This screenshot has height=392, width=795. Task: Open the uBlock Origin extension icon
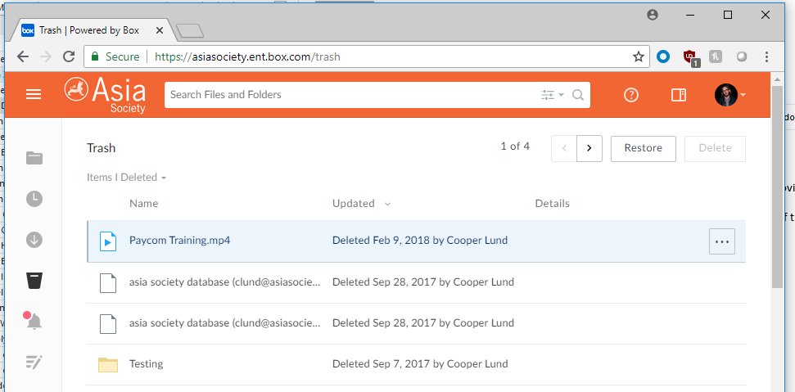tap(690, 58)
